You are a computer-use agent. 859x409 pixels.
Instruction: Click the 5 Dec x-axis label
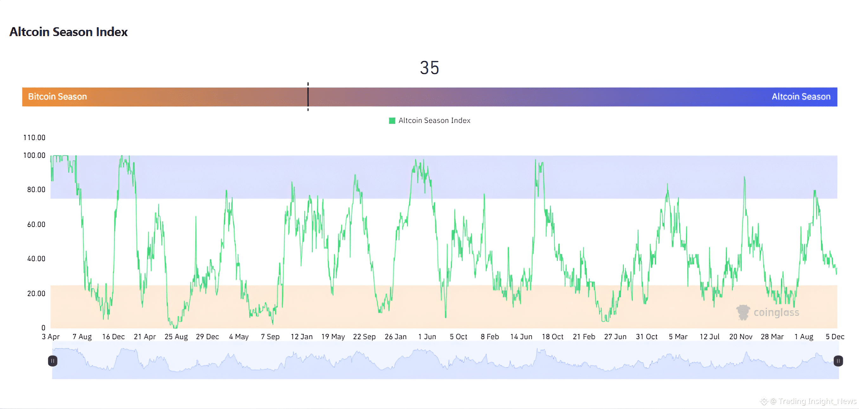[x=835, y=337]
